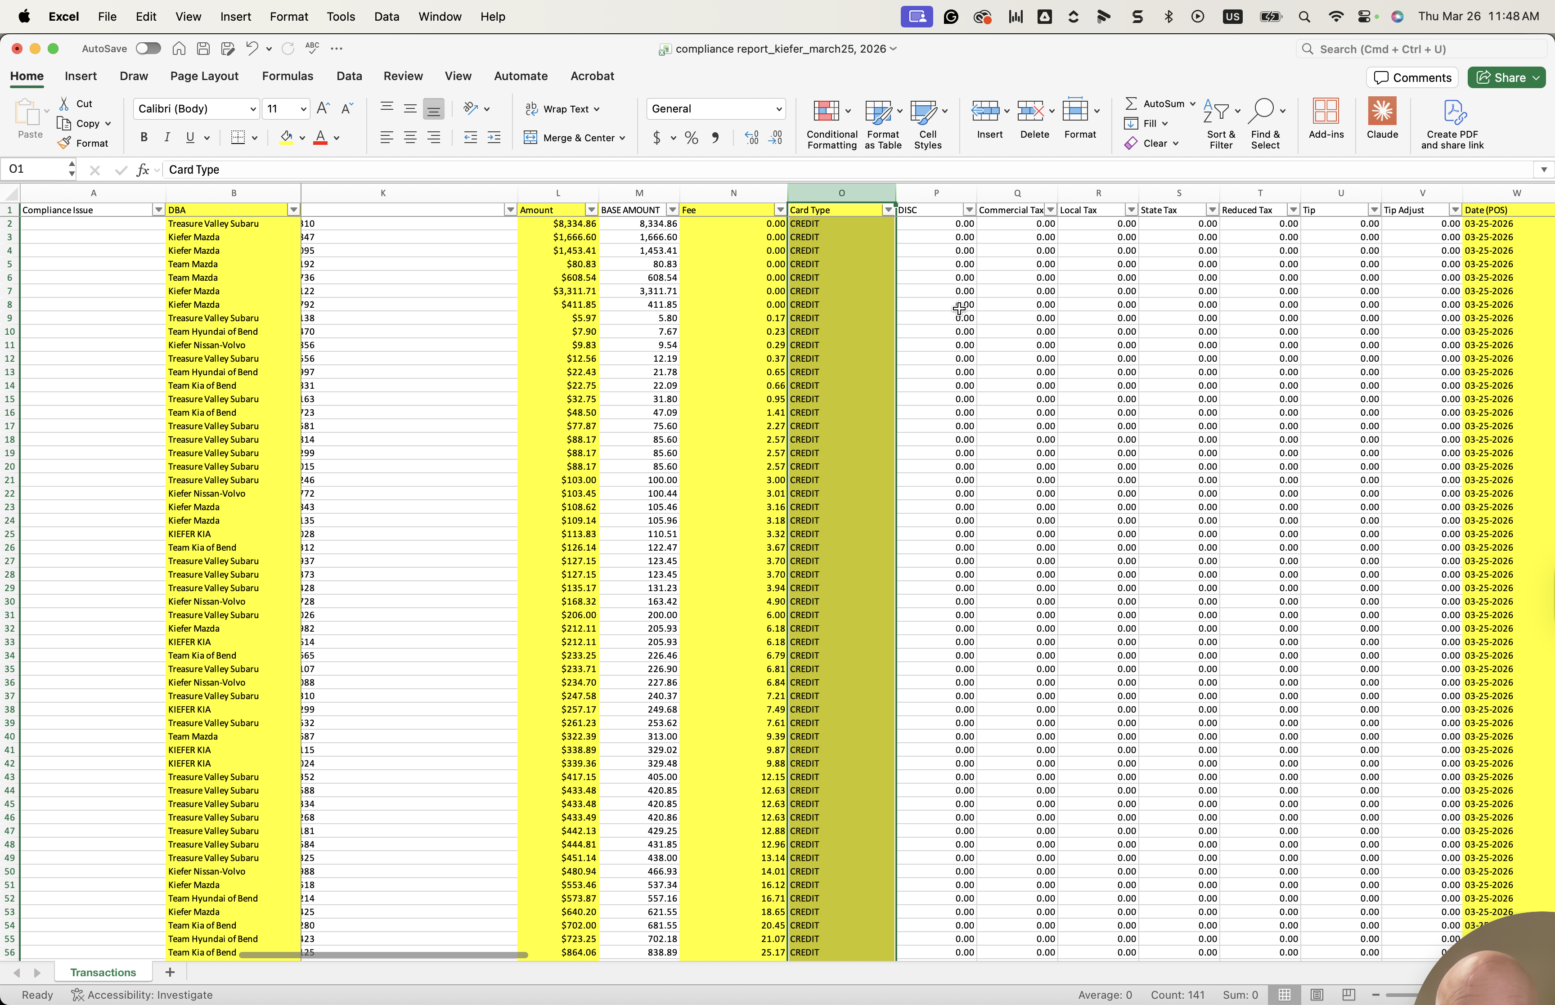Toggle Italic formatting
1555x1005 pixels.
tap(167, 137)
